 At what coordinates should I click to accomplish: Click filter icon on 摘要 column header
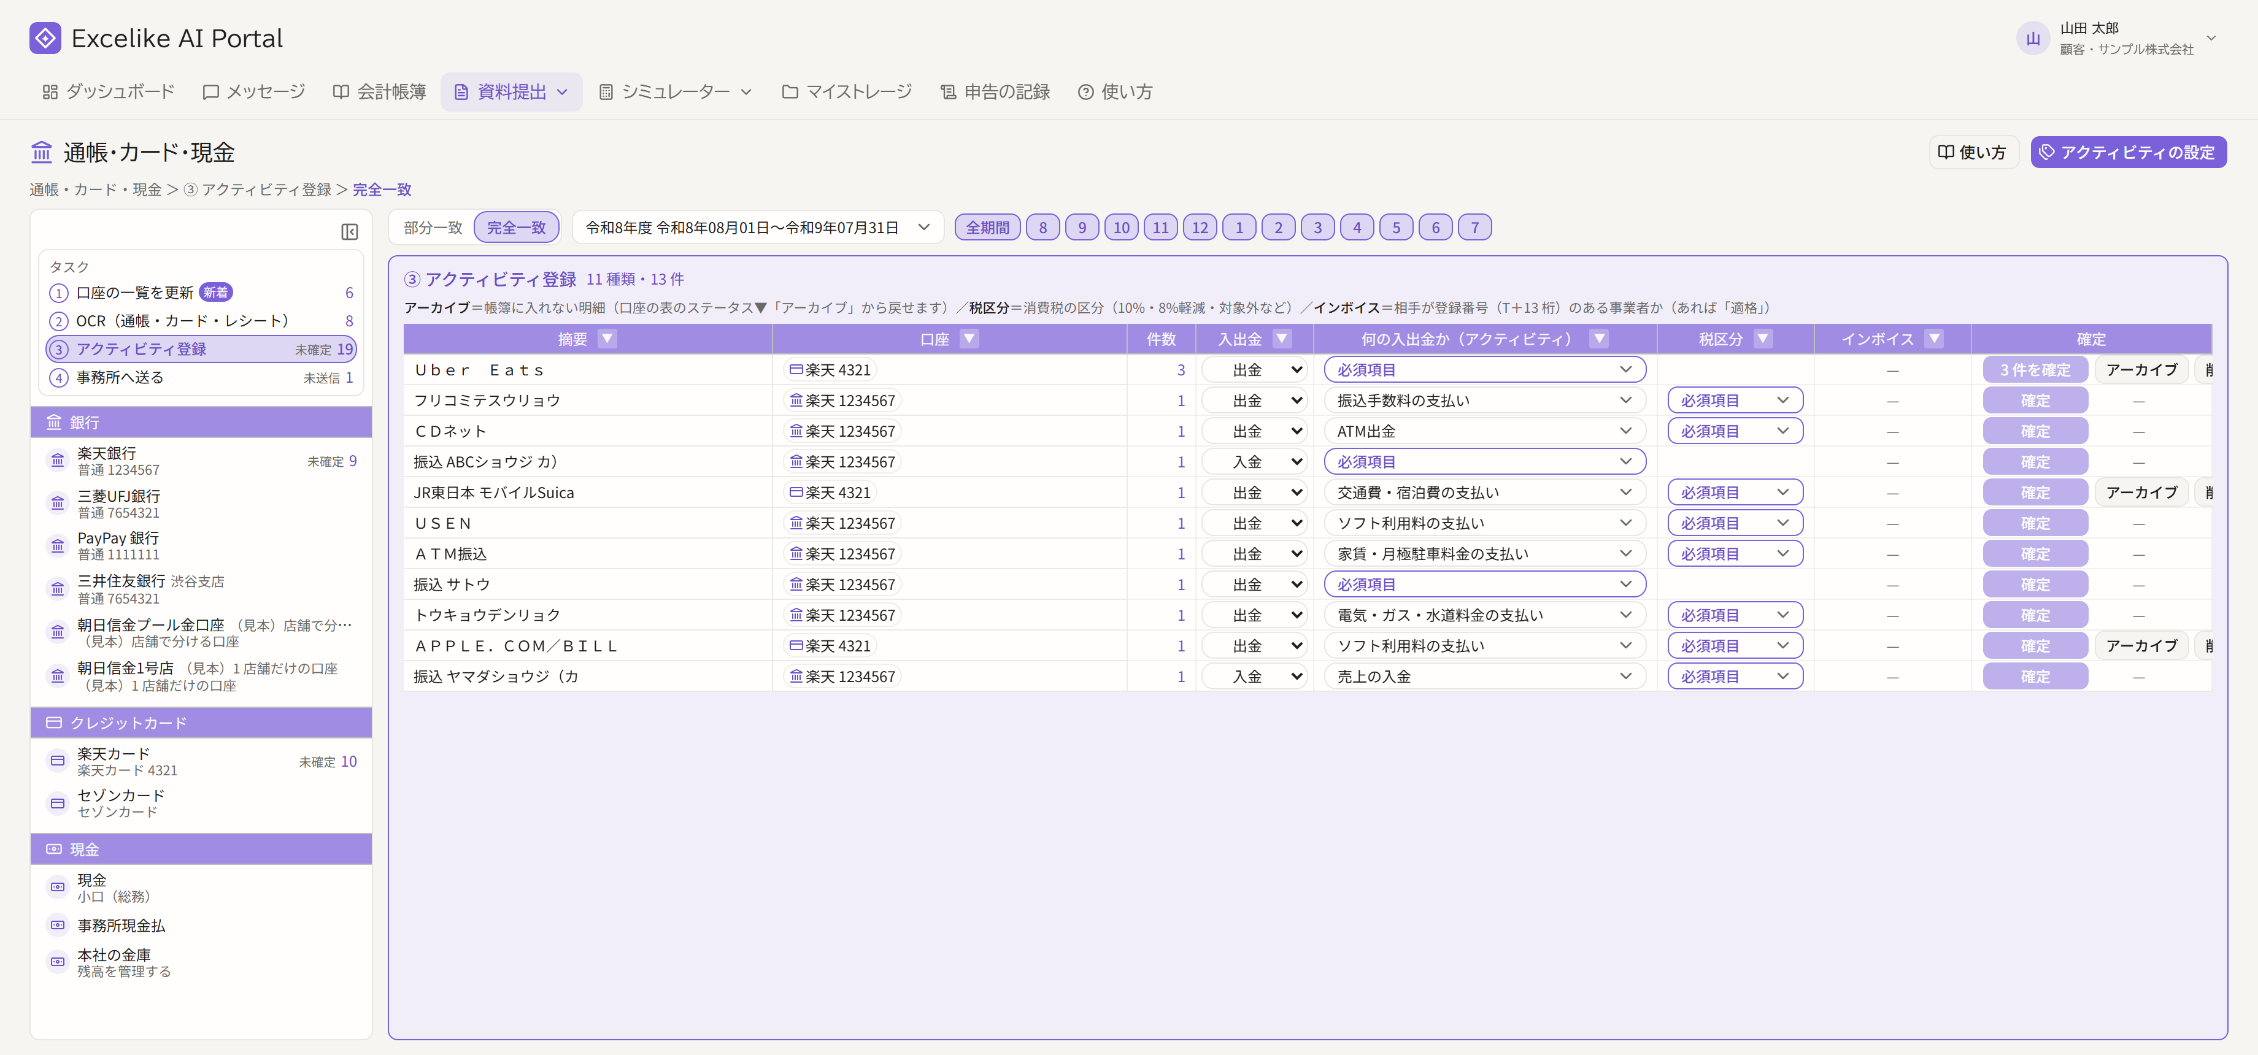pyautogui.click(x=607, y=338)
